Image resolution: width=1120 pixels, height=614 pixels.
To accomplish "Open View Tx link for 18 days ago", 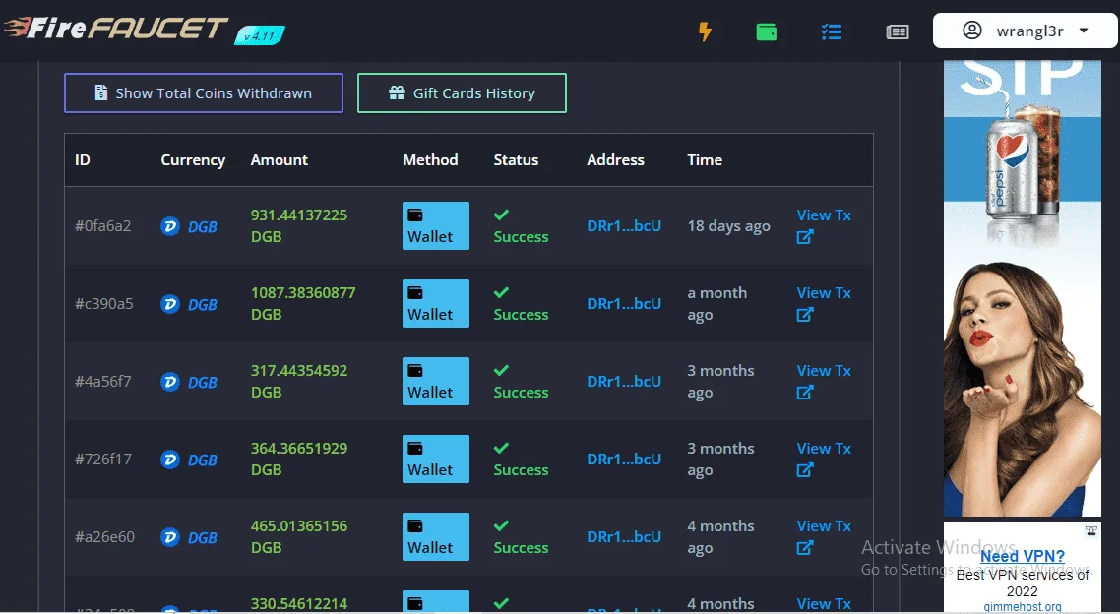I will [x=824, y=225].
